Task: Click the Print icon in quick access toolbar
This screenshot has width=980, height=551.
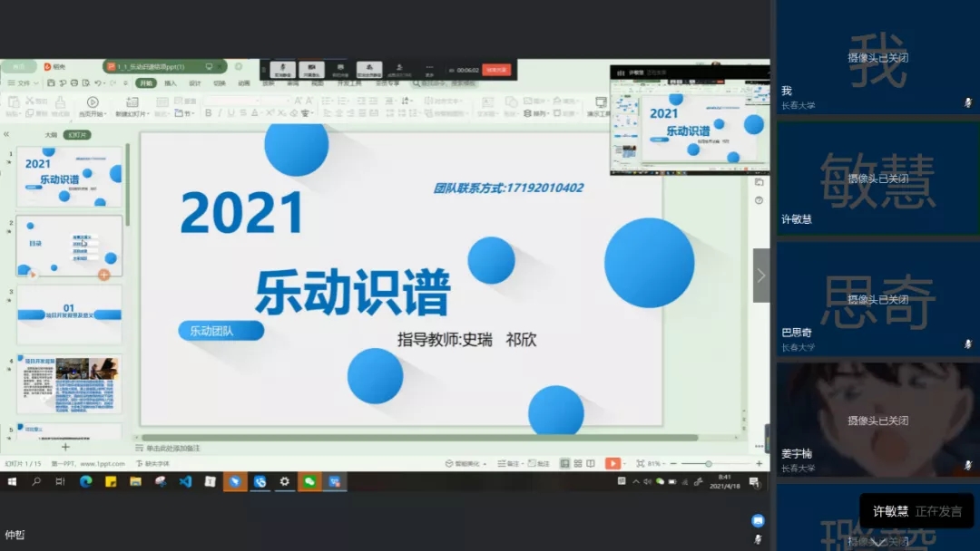Action: (74, 83)
